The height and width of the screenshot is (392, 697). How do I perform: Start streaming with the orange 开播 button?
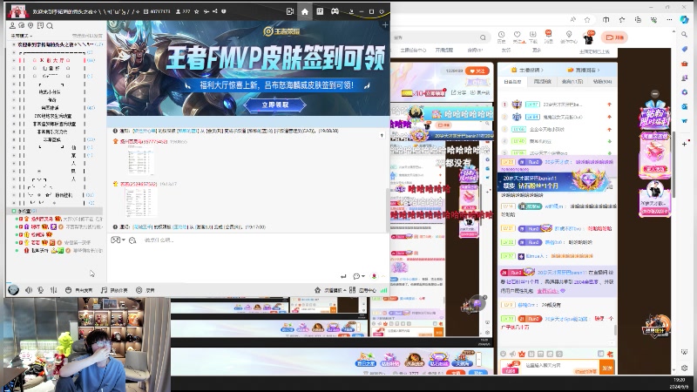click(x=614, y=37)
